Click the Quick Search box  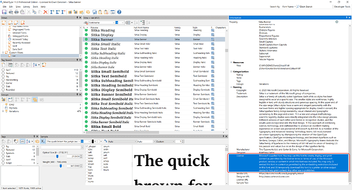tap(315, 7)
